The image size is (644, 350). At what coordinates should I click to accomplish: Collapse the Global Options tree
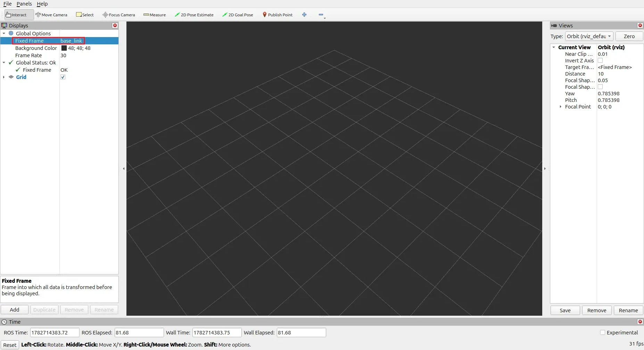pos(4,33)
